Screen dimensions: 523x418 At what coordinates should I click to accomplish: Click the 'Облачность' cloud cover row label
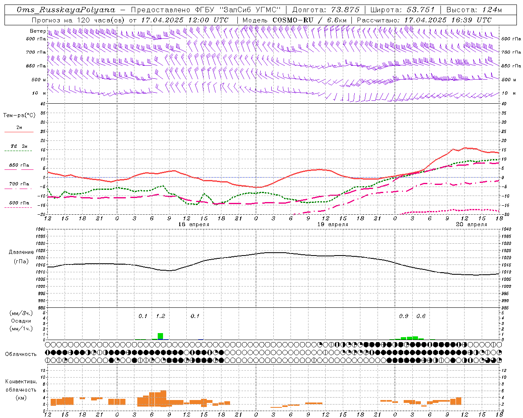[21, 354]
